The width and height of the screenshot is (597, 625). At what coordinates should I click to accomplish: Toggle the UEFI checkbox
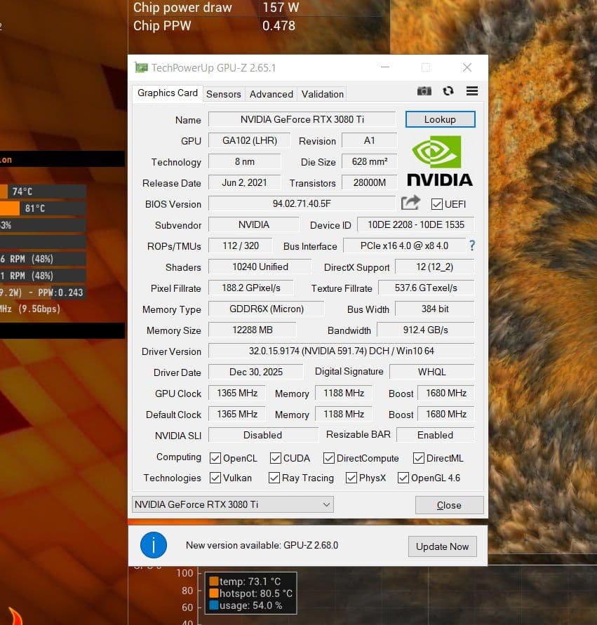[x=436, y=203]
